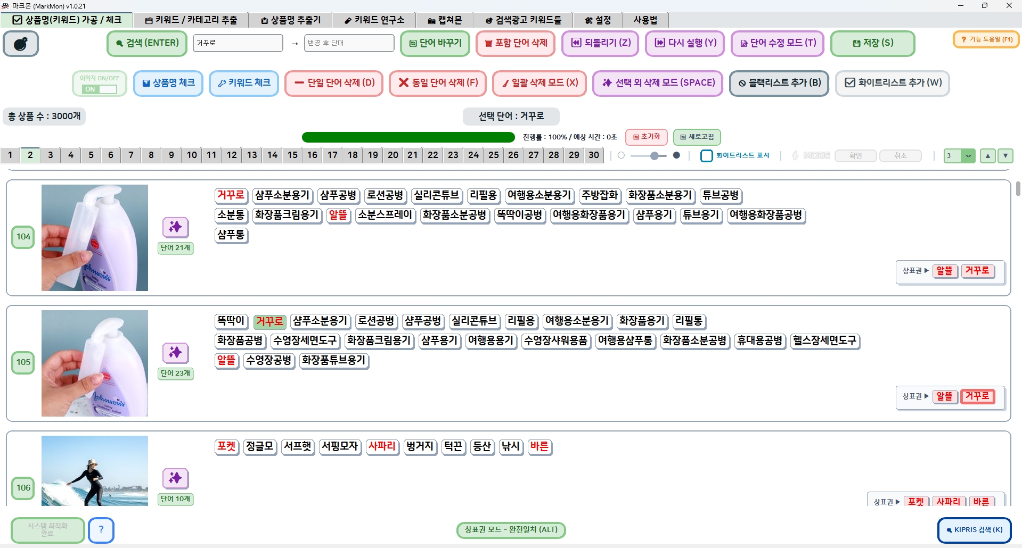Click 되돌리기 (Z) undo button

click(x=601, y=43)
